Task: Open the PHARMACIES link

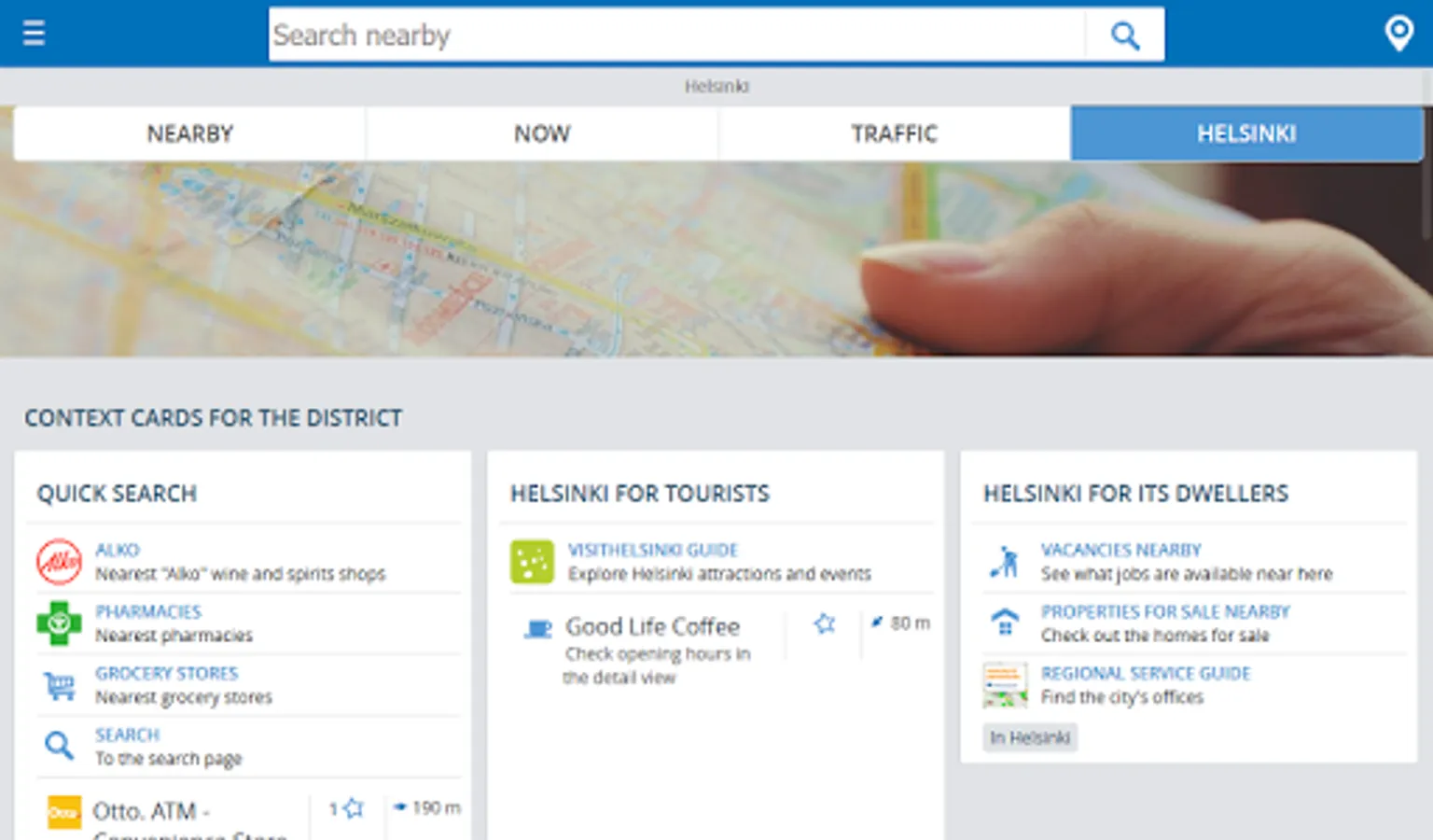Action: pos(148,611)
